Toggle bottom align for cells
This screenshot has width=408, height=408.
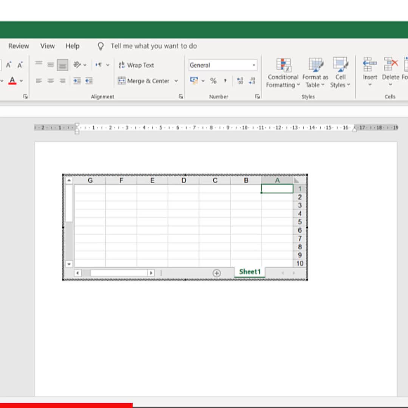coord(62,65)
